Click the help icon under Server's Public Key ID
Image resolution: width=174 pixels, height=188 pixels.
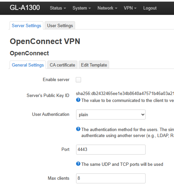(x=78, y=100)
